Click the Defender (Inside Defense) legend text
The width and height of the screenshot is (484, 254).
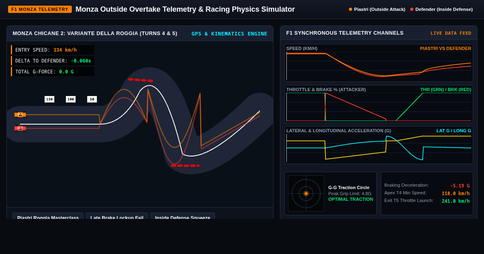click(444, 9)
